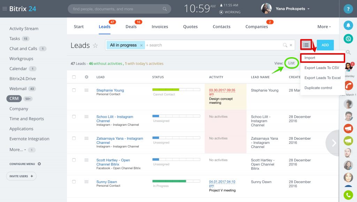This screenshot has width=357, height=202.
Task: Remove the All in progress filter tag
Action: (x=142, y=45)
